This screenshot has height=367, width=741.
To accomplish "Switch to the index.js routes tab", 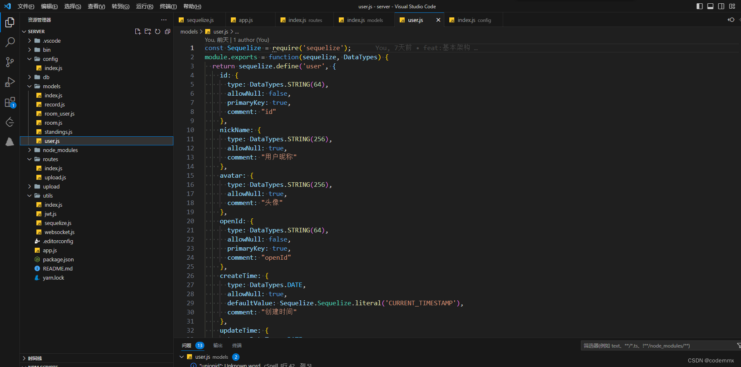I will tap(305, 20).
